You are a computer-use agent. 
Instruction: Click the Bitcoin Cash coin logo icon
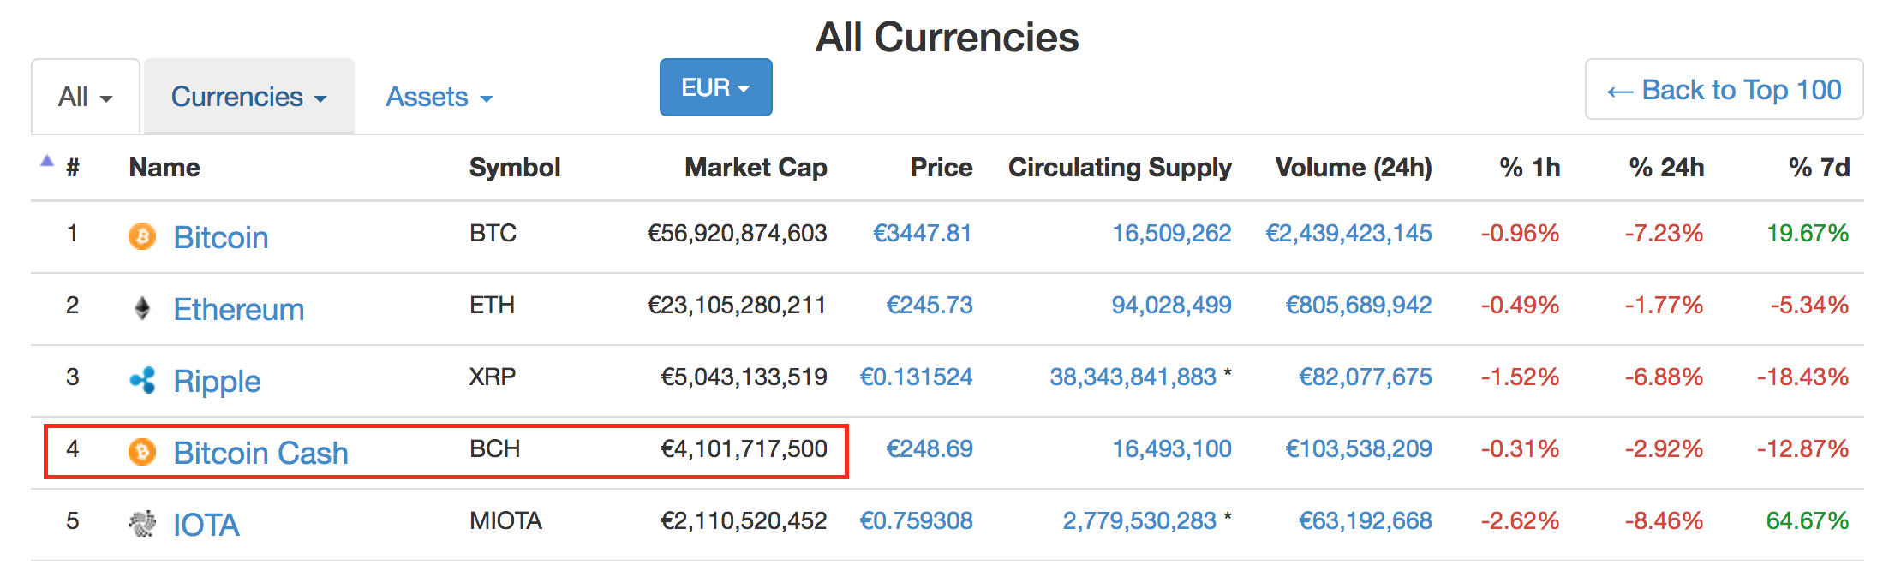pos(142,452)
